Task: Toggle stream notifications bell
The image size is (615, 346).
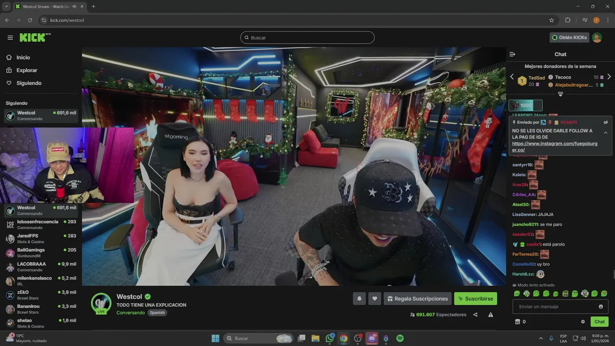Action: (x=359, y=298)
